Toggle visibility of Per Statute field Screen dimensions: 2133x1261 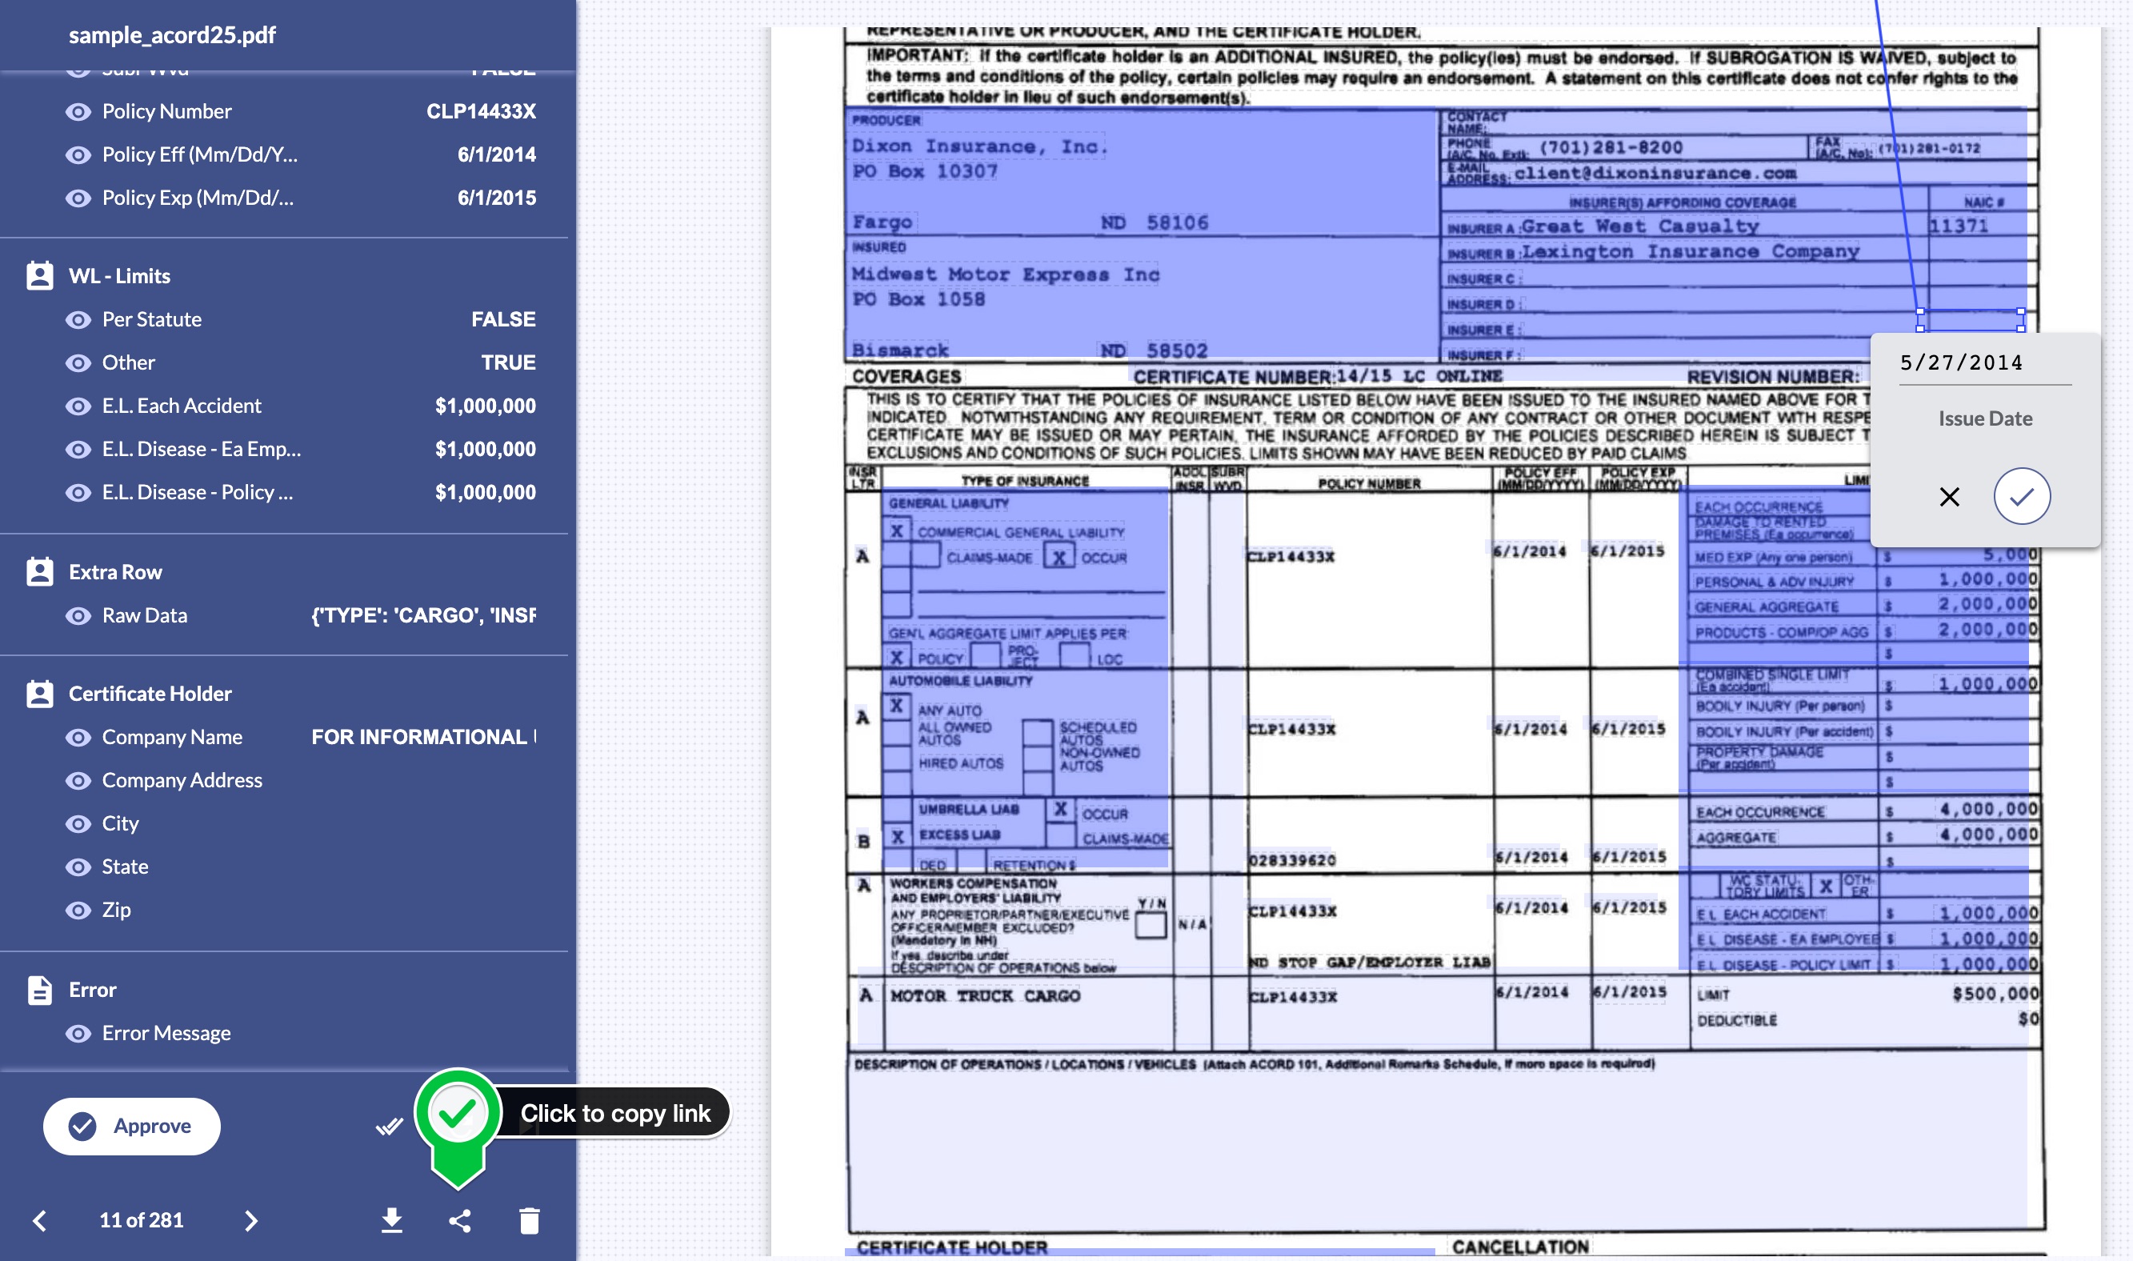pyautogui.click(x=78, y=320)
